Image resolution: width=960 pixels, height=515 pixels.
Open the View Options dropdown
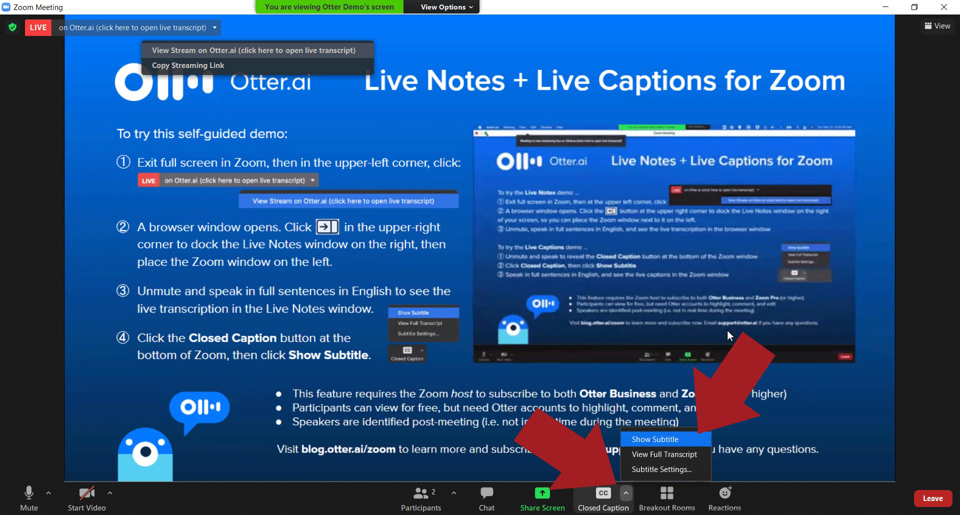point(446,7)
